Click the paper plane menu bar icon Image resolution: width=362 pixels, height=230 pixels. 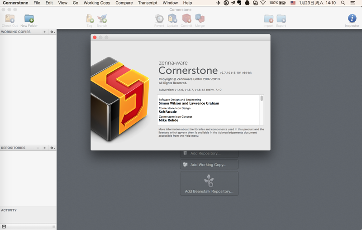click(233, 3)
